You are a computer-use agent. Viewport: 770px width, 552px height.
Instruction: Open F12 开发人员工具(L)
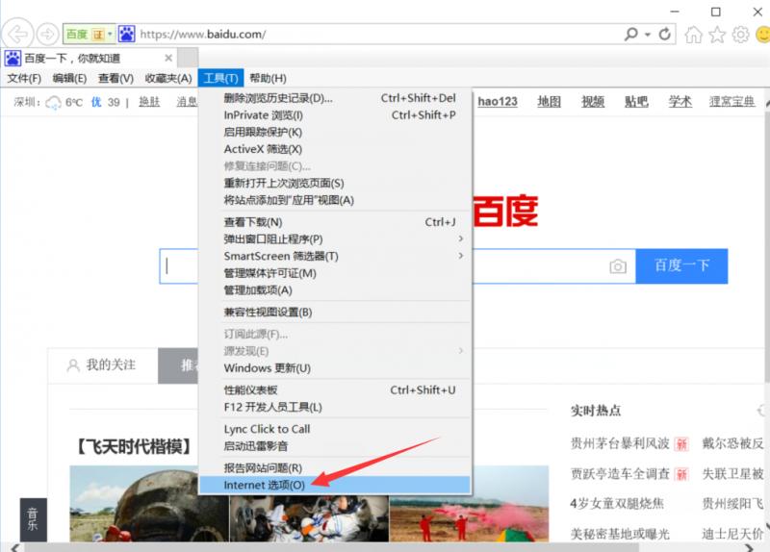pos(335,407)
